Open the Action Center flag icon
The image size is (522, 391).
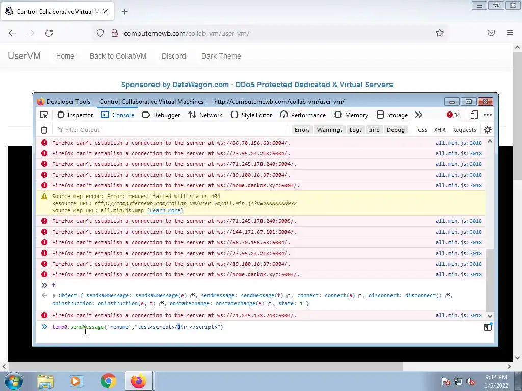pos(446,381)
